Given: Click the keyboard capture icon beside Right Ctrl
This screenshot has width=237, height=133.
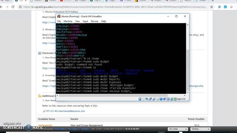Looking at the screenshot, I should (x=175, y=99).
